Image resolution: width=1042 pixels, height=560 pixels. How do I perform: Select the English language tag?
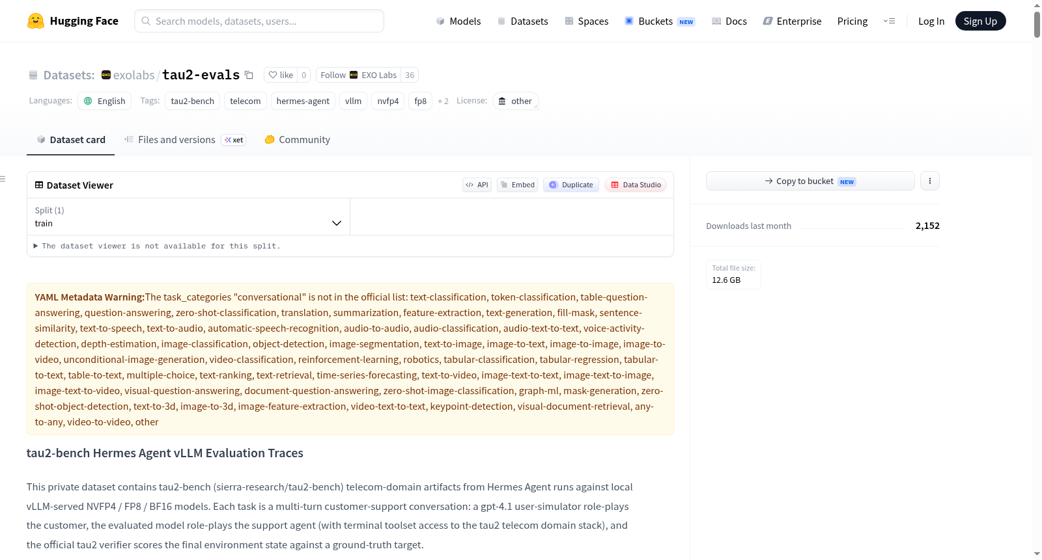(105, 101)
